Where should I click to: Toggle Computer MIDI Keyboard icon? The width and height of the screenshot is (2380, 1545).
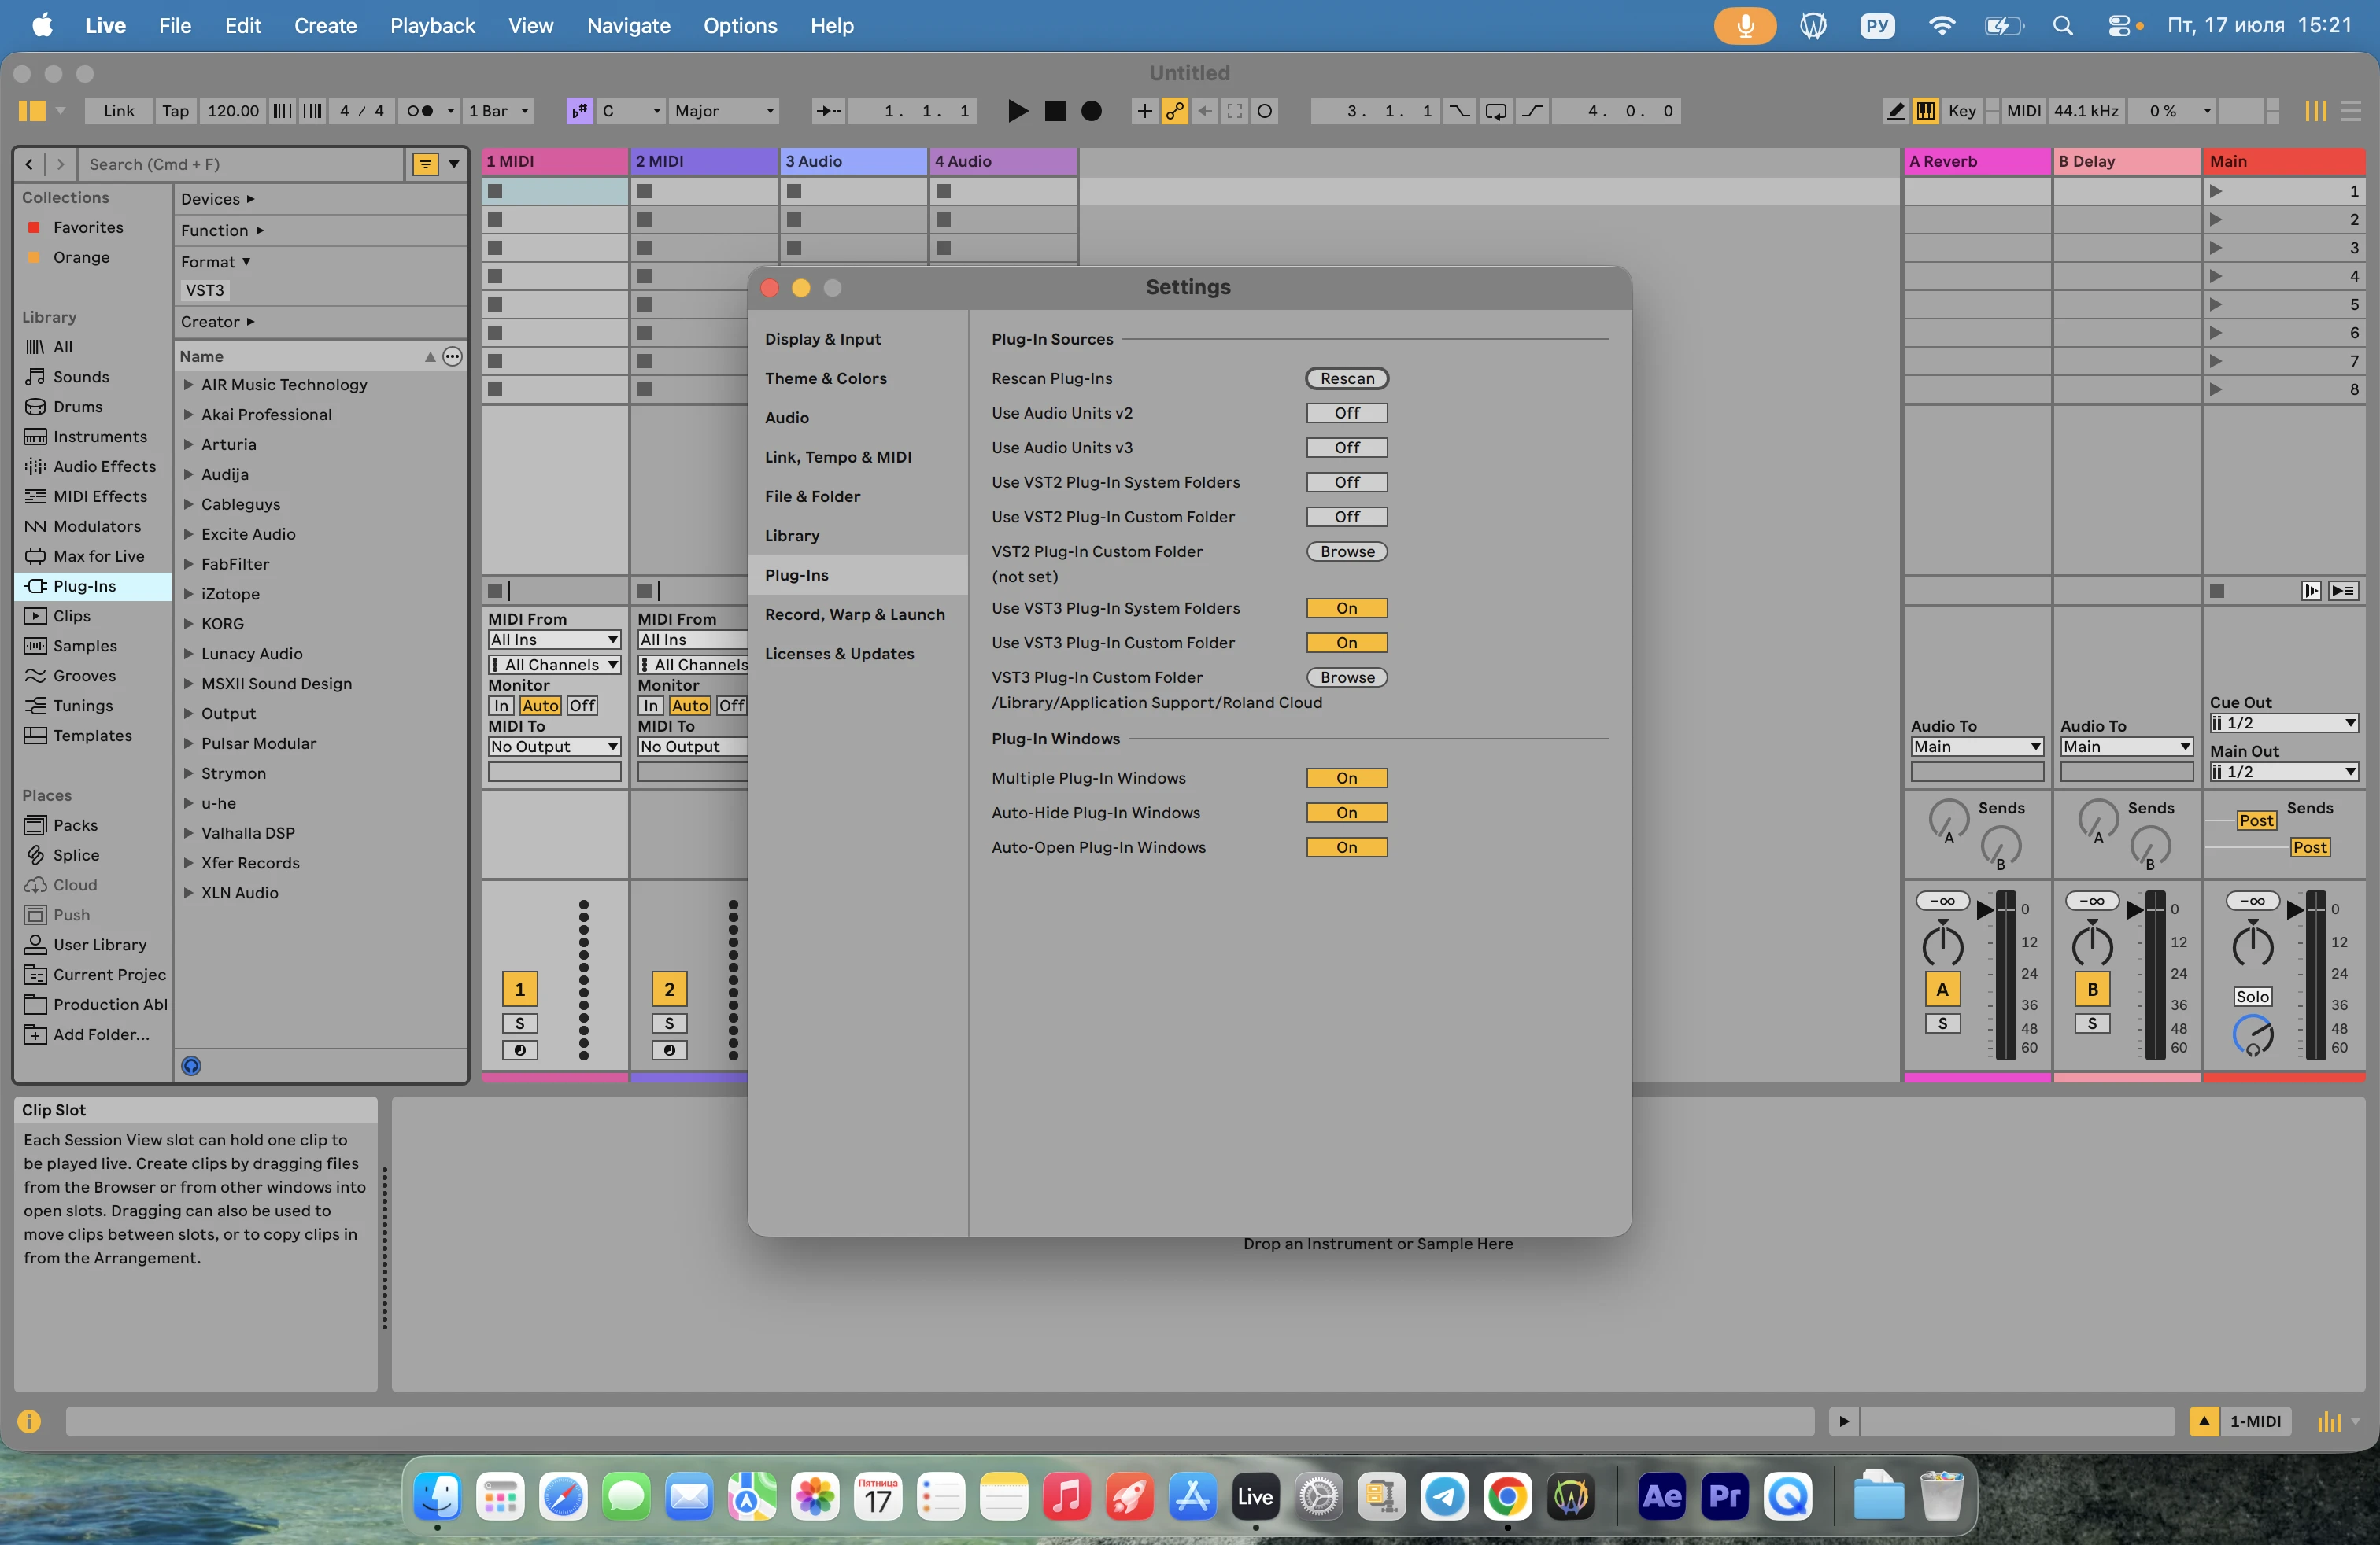click(1925, 111)
